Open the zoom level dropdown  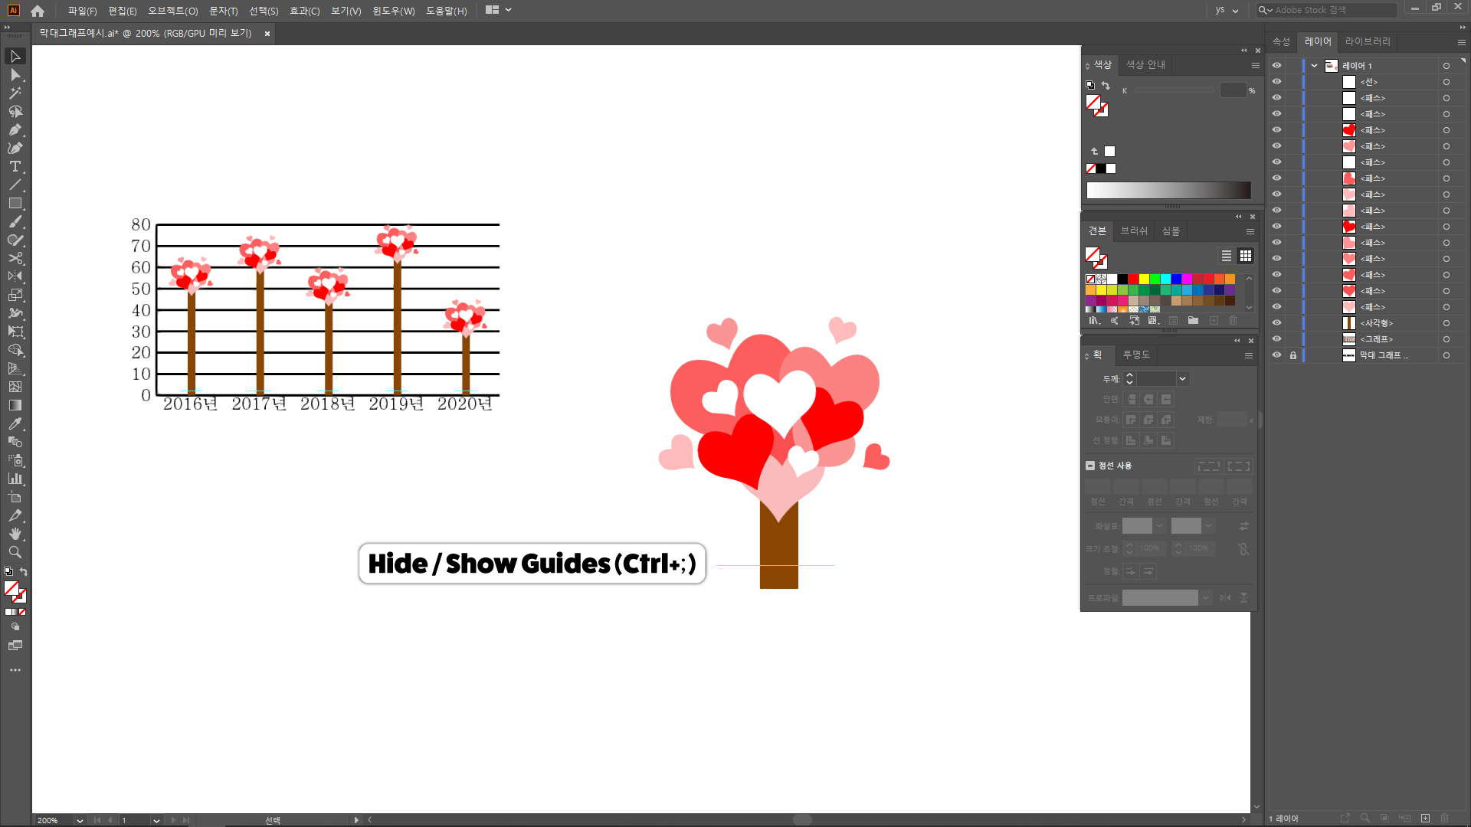tap(80, 820)
